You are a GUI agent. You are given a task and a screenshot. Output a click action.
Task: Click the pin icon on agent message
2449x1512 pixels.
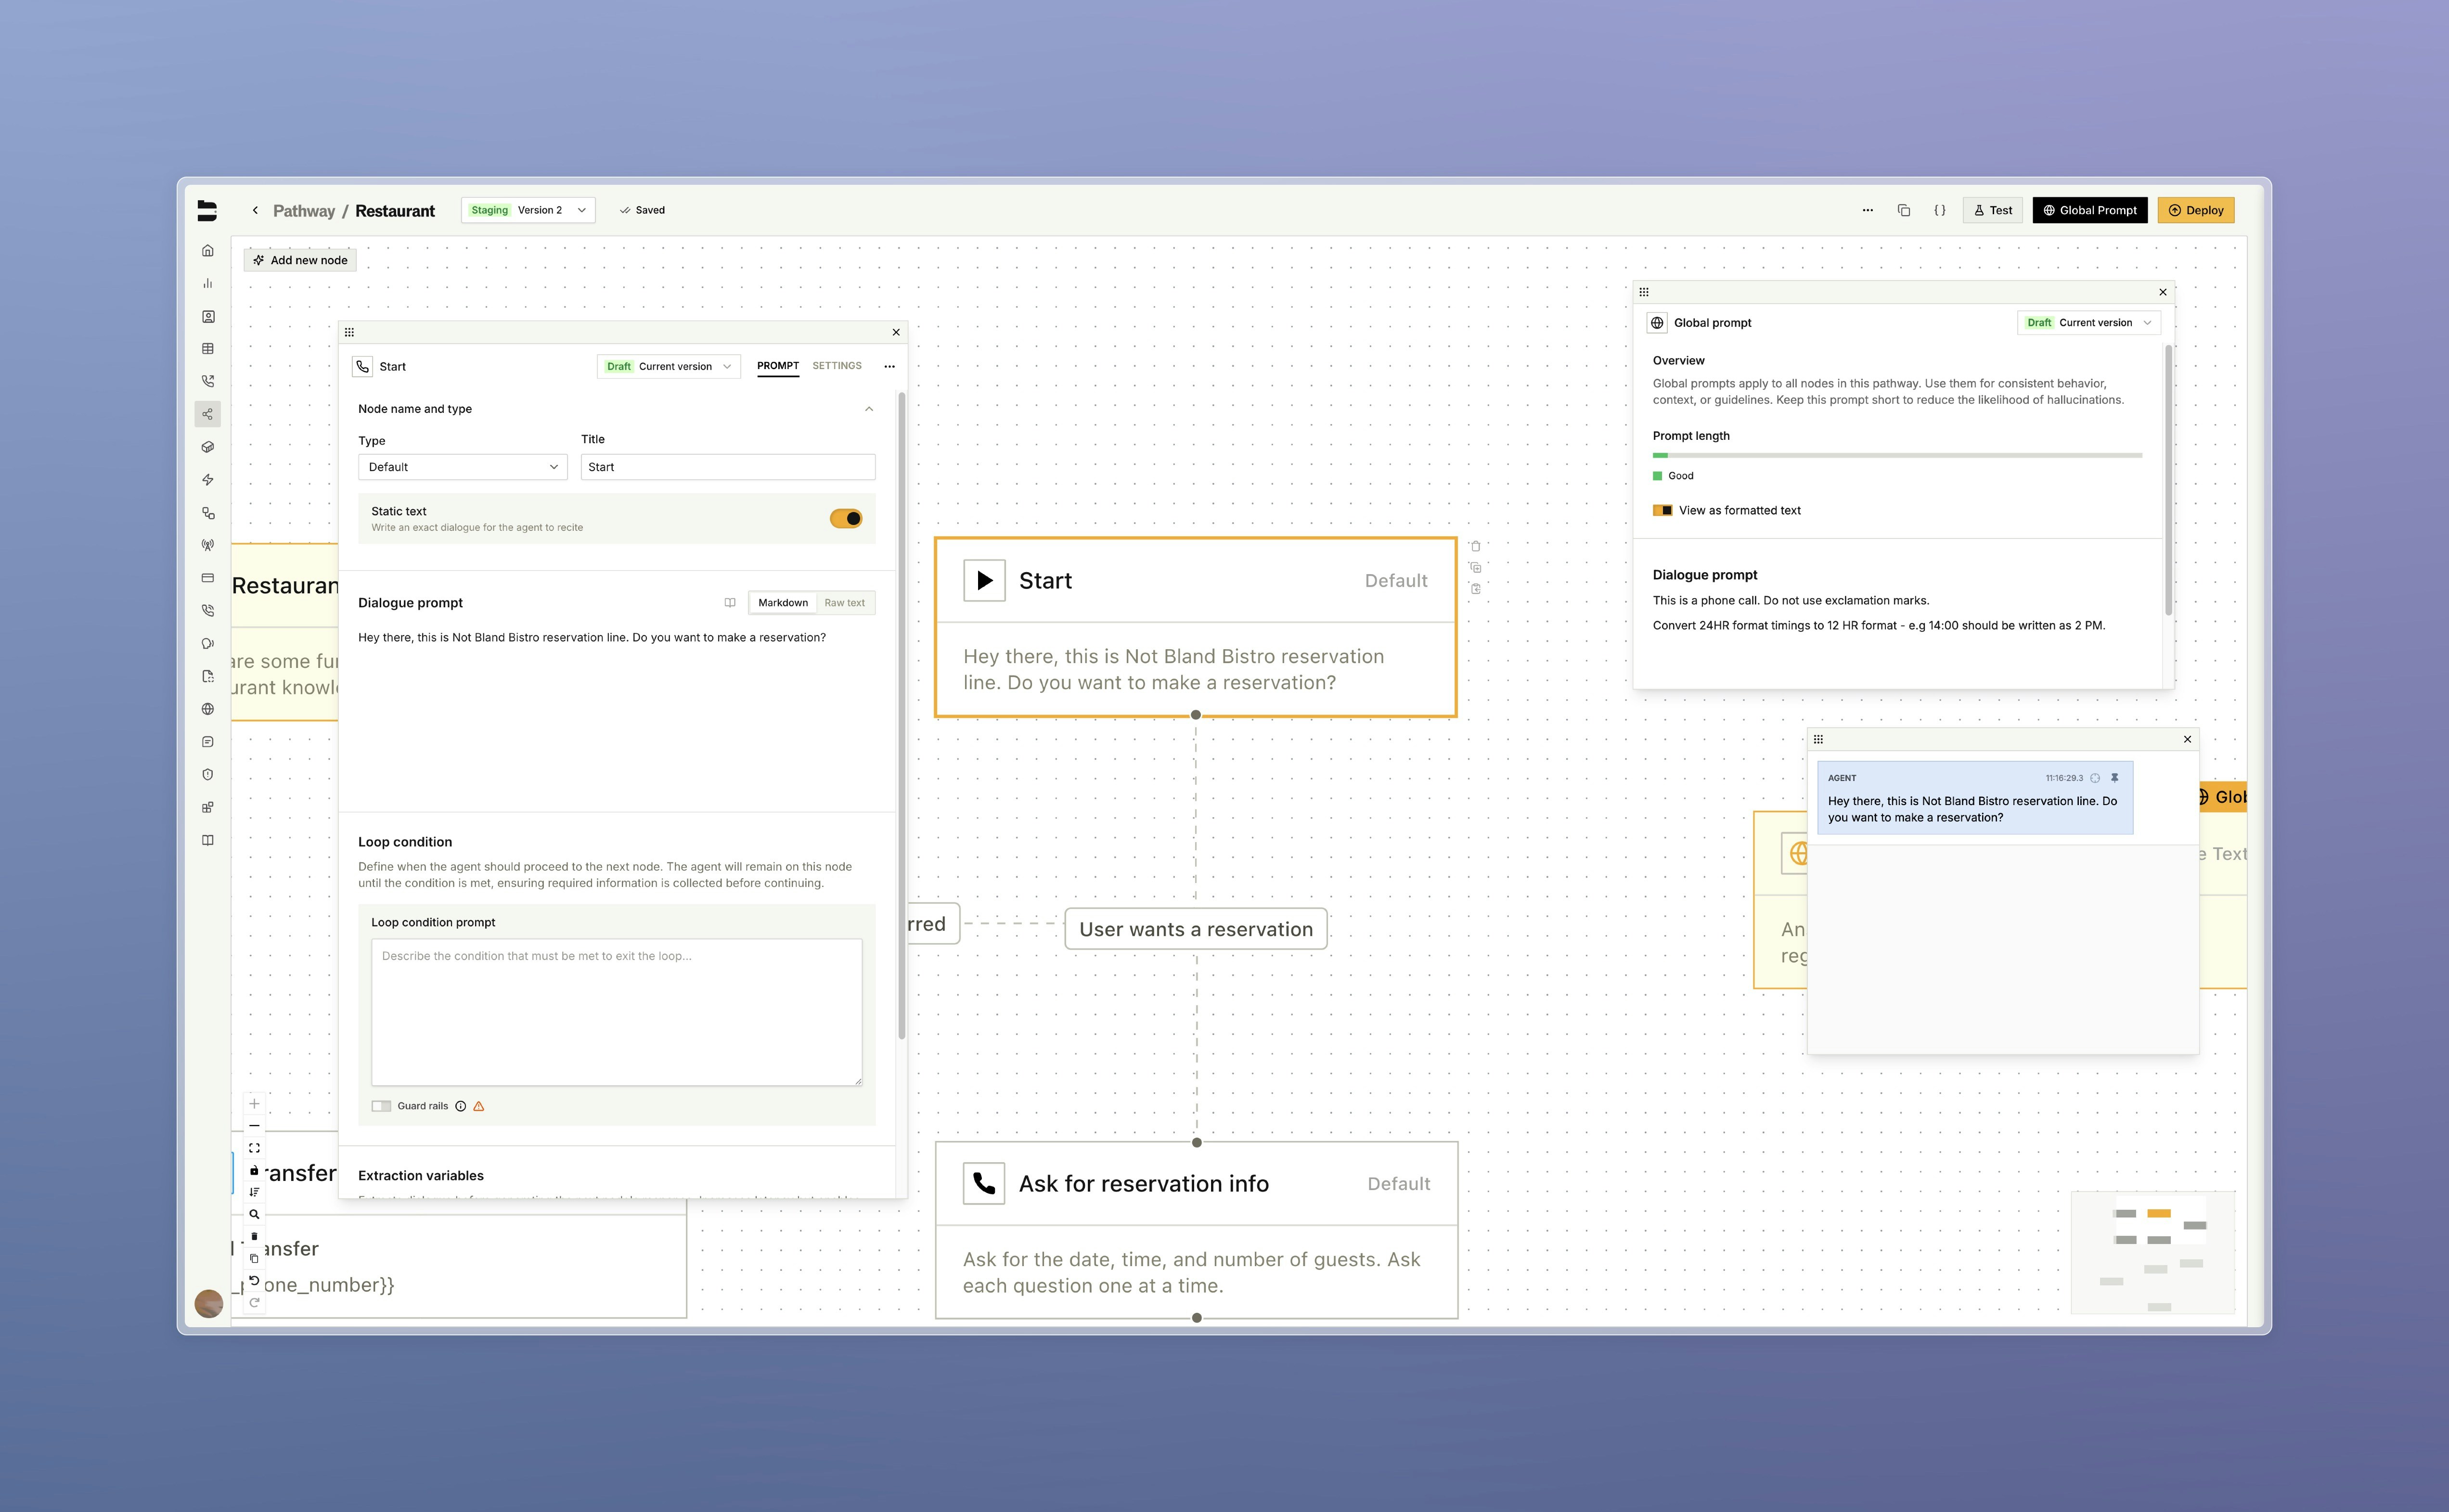click(x=2114, y=778)
